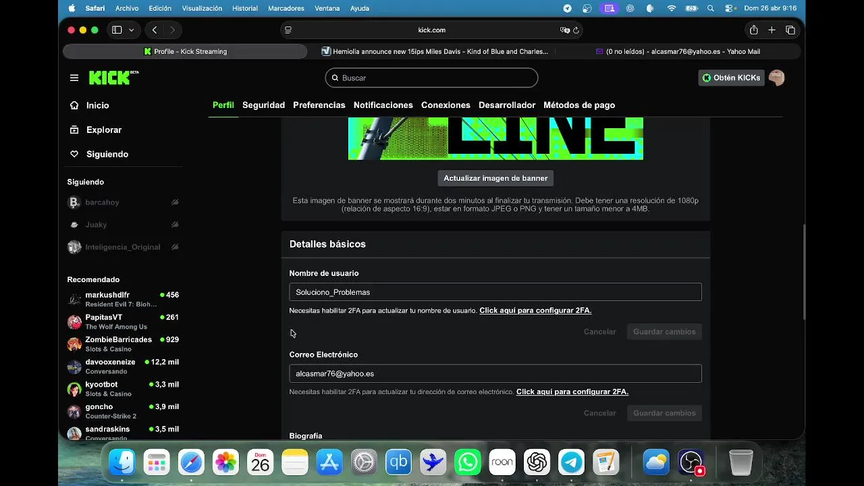Open WhatsApp from the dock
Image resolution: width=864 pixels, height=486 pixels.
click(467, 462)
